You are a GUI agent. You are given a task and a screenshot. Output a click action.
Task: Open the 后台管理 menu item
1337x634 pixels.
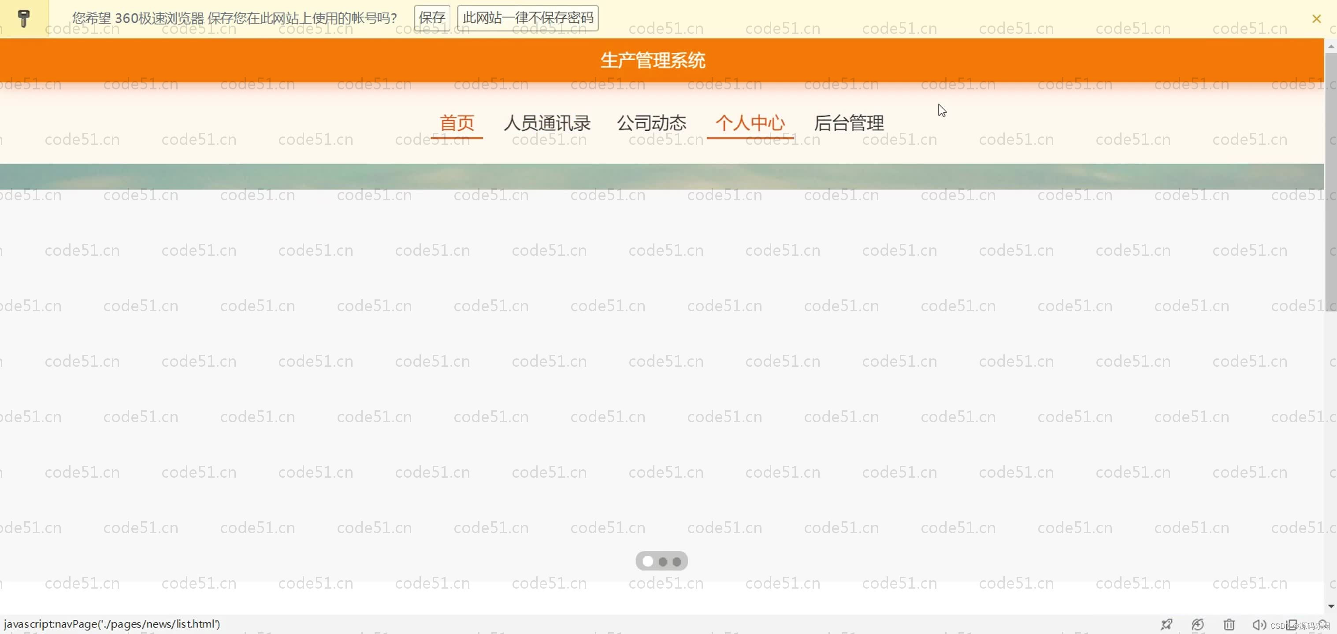point(849,123)
